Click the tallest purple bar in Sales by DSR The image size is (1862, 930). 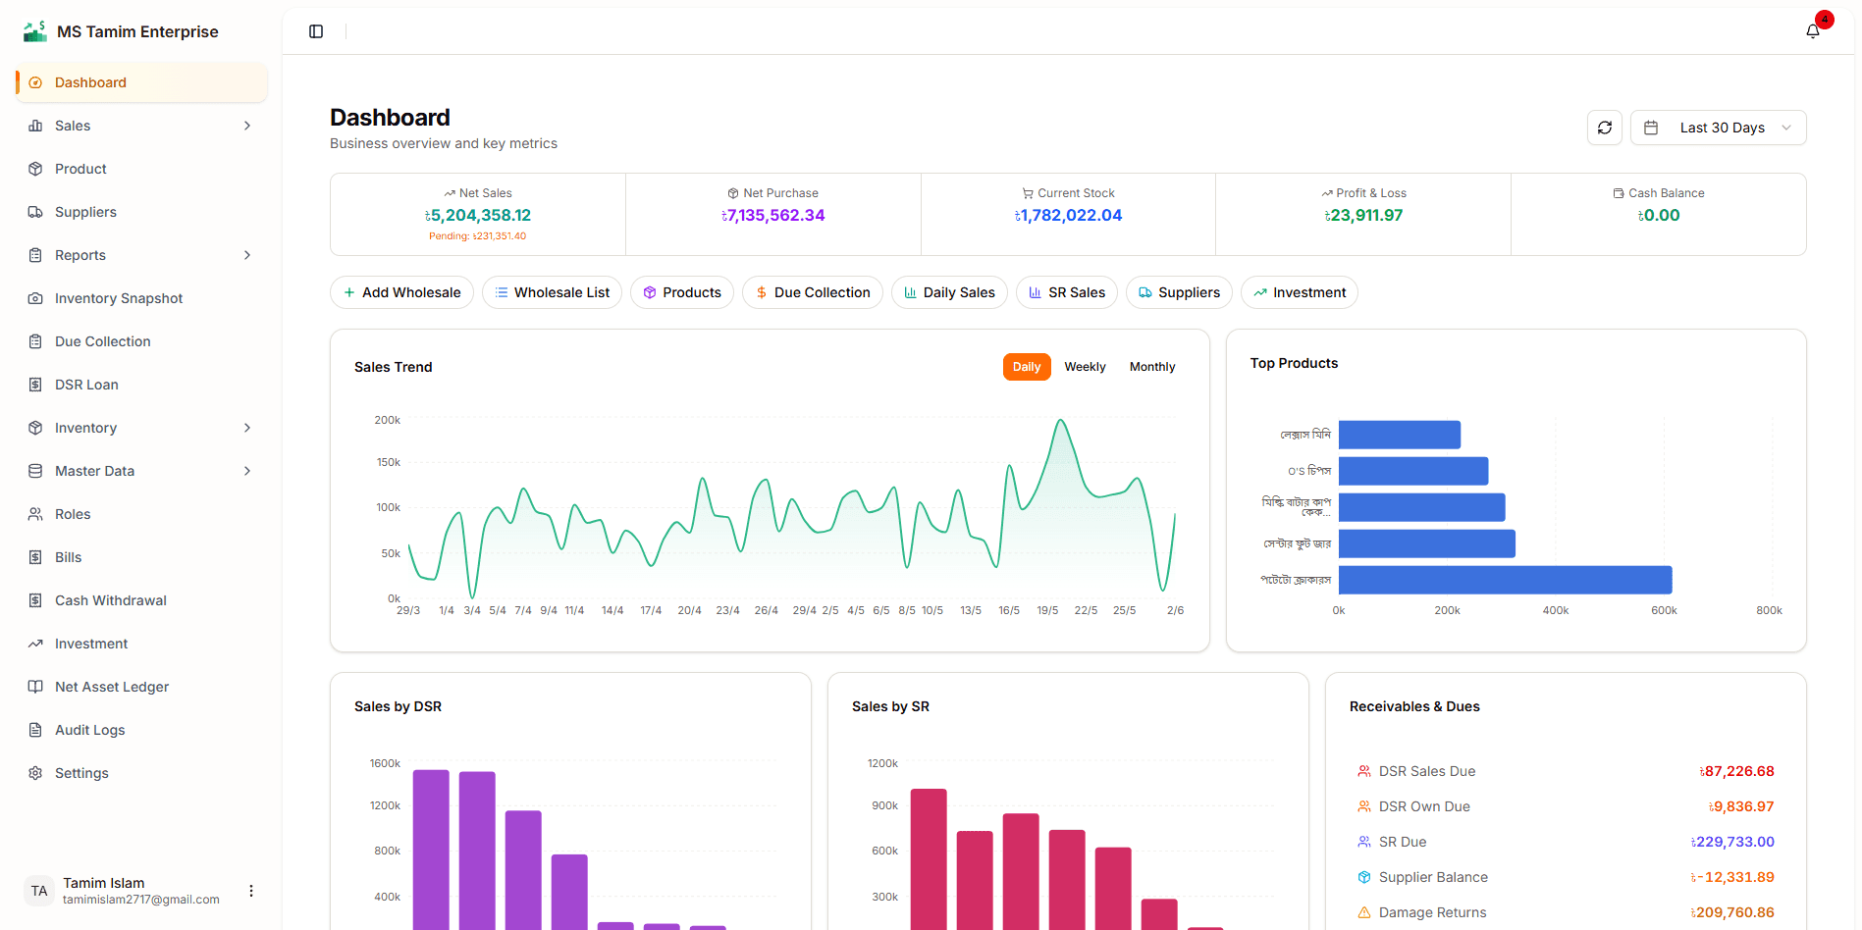[x=431, y=850]
